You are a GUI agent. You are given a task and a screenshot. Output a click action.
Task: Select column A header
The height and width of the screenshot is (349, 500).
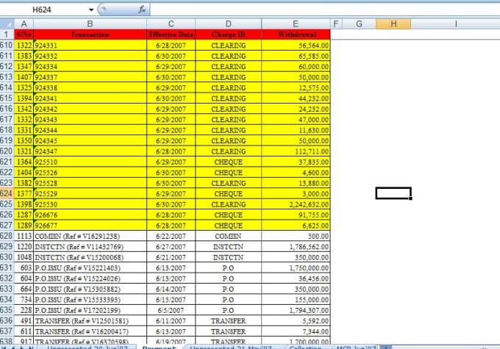click(24, 24)
